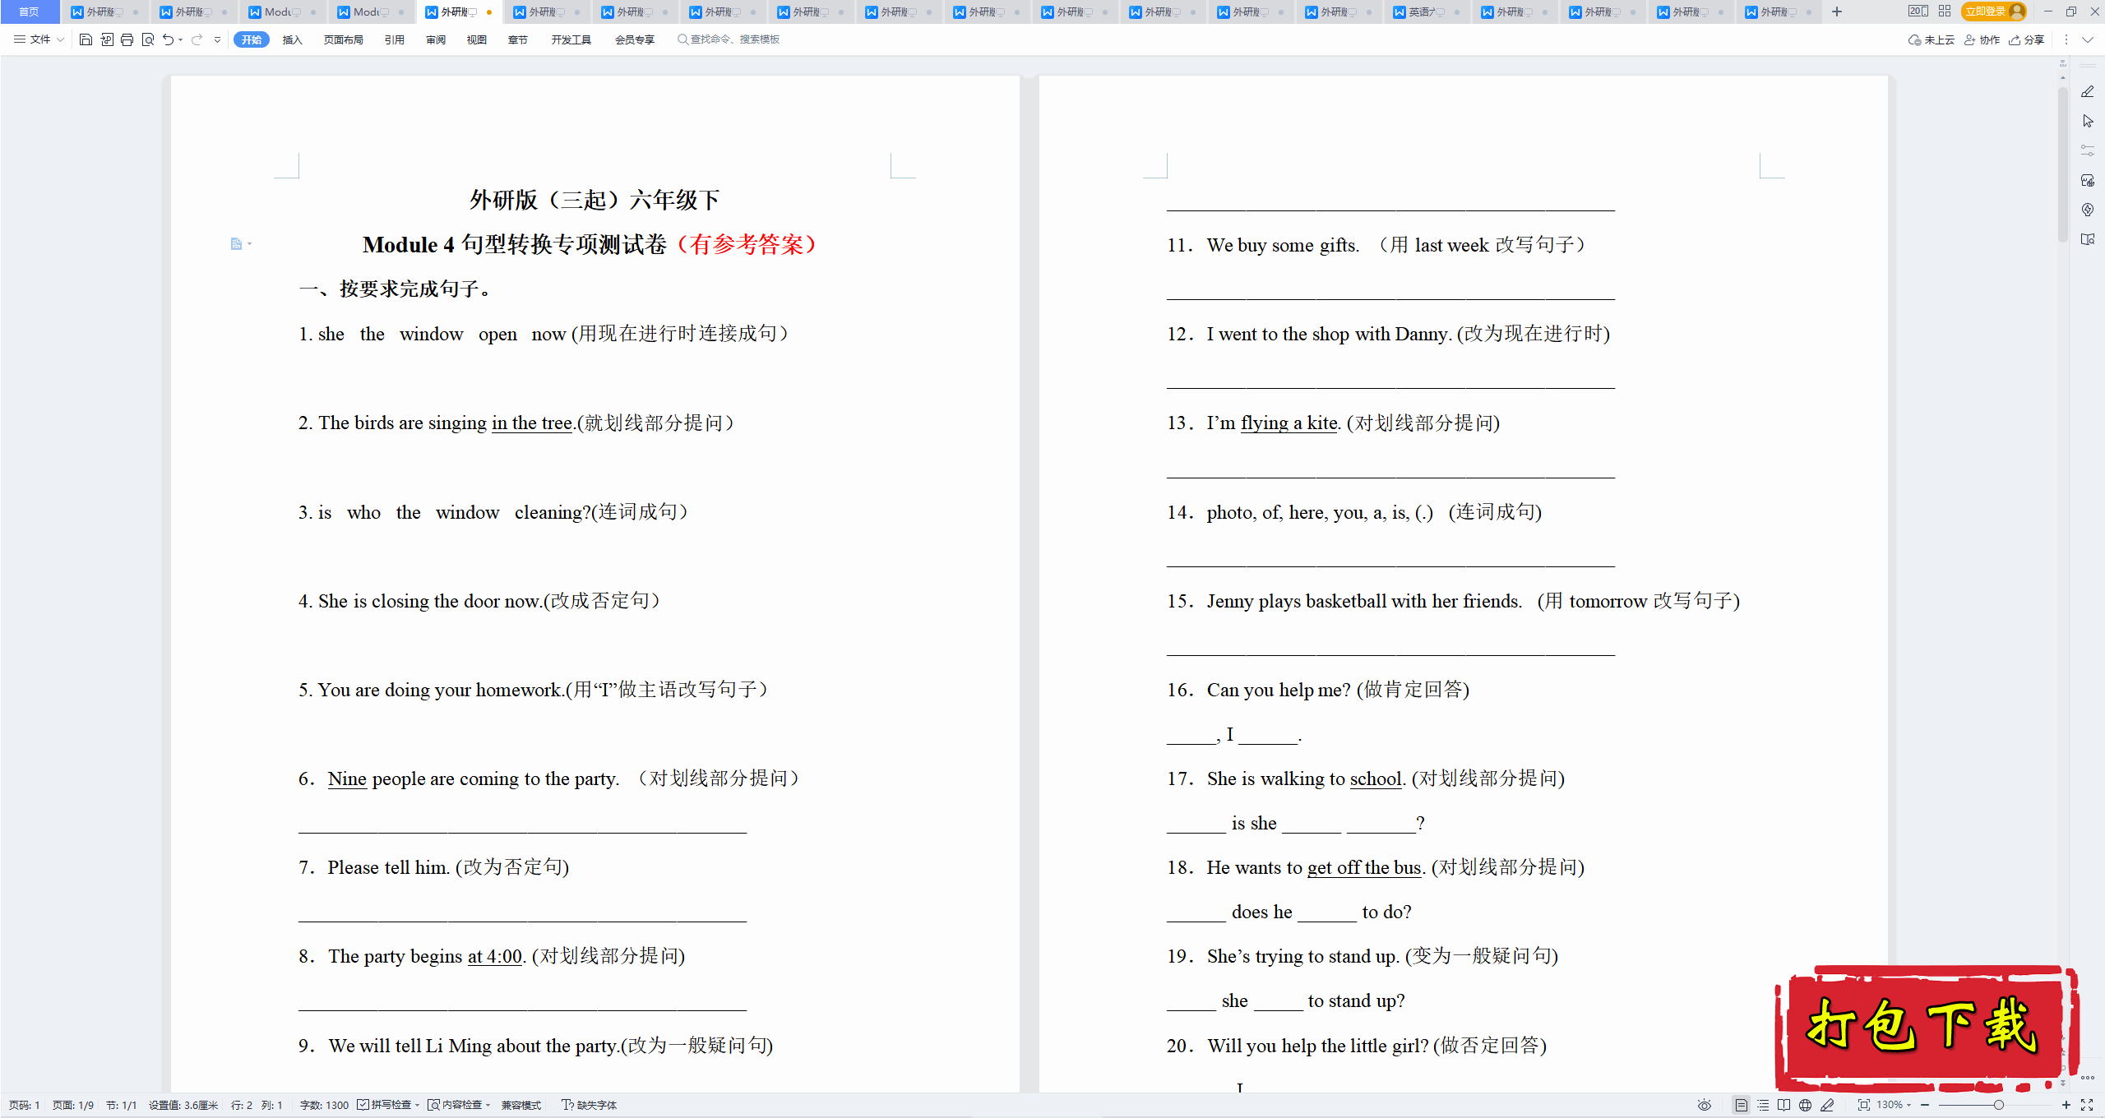
Task: Click the document title 外研版（三起）六年级下
Action: tap(594, 200)
